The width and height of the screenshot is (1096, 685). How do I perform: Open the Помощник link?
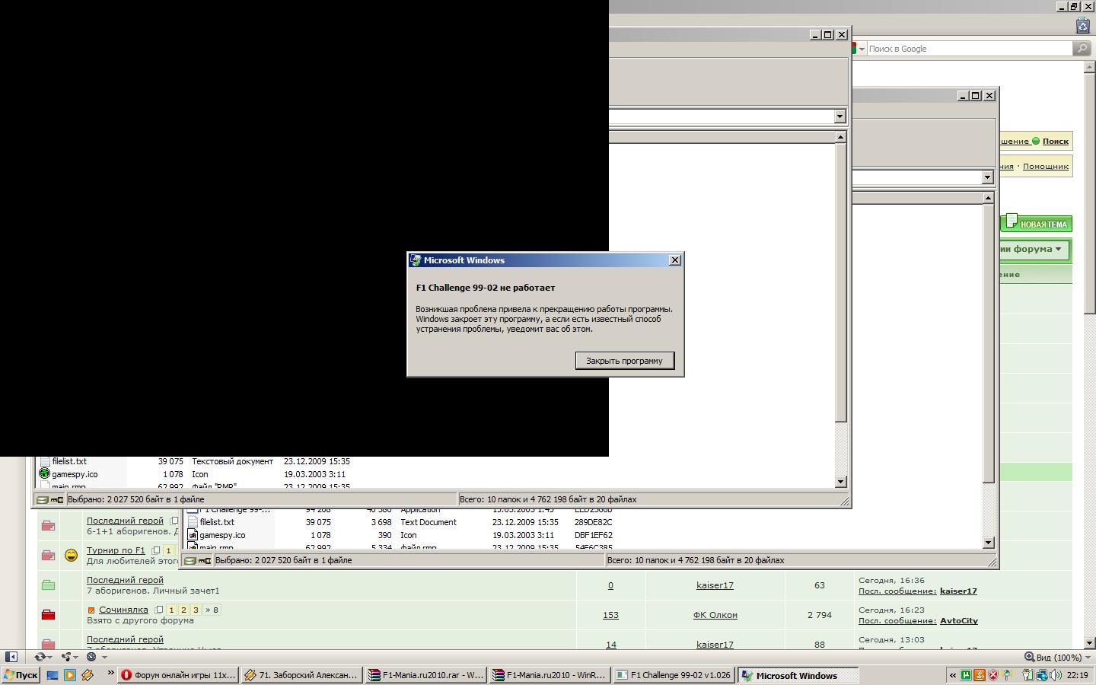click(x=1045, y=166)
